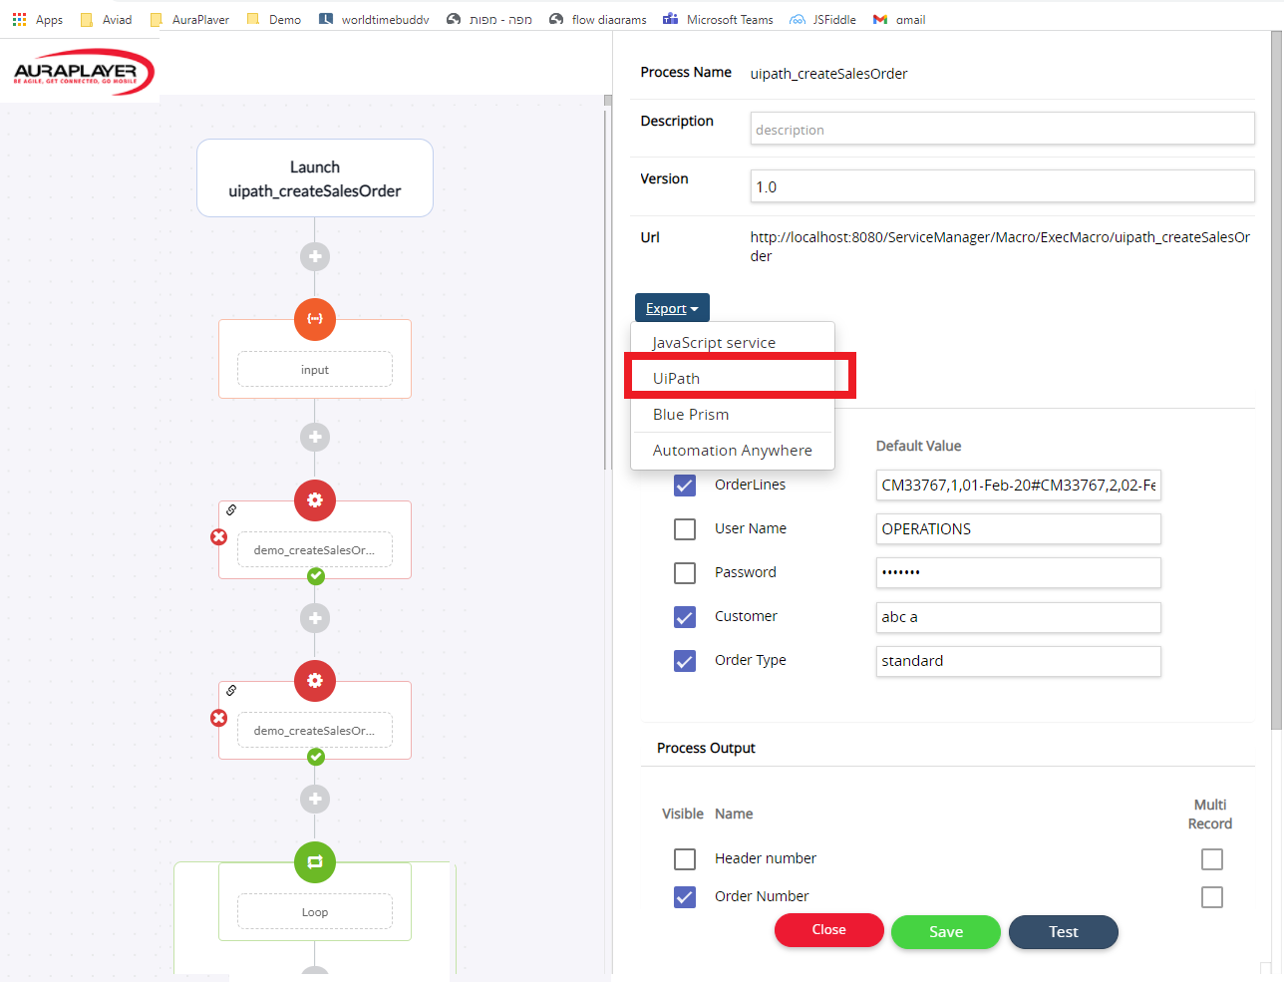Make Header number output visible
This screenshot has width=1284, height=982.
point(685,858)
